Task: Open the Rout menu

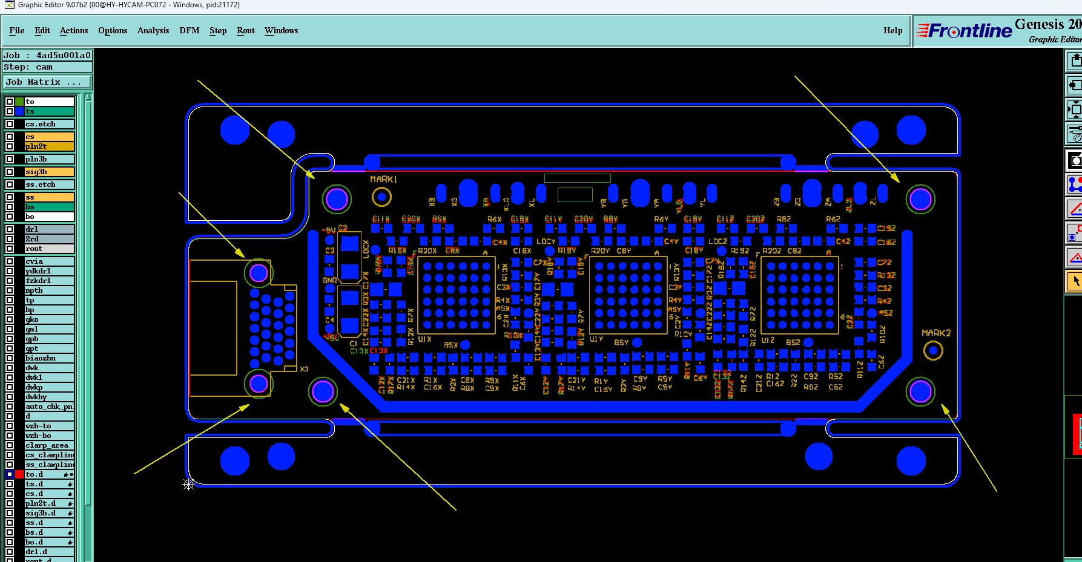Action: pos(246,30)
